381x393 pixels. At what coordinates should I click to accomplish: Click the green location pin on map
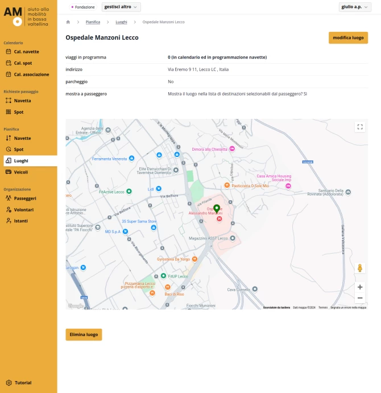pos(217,209)
